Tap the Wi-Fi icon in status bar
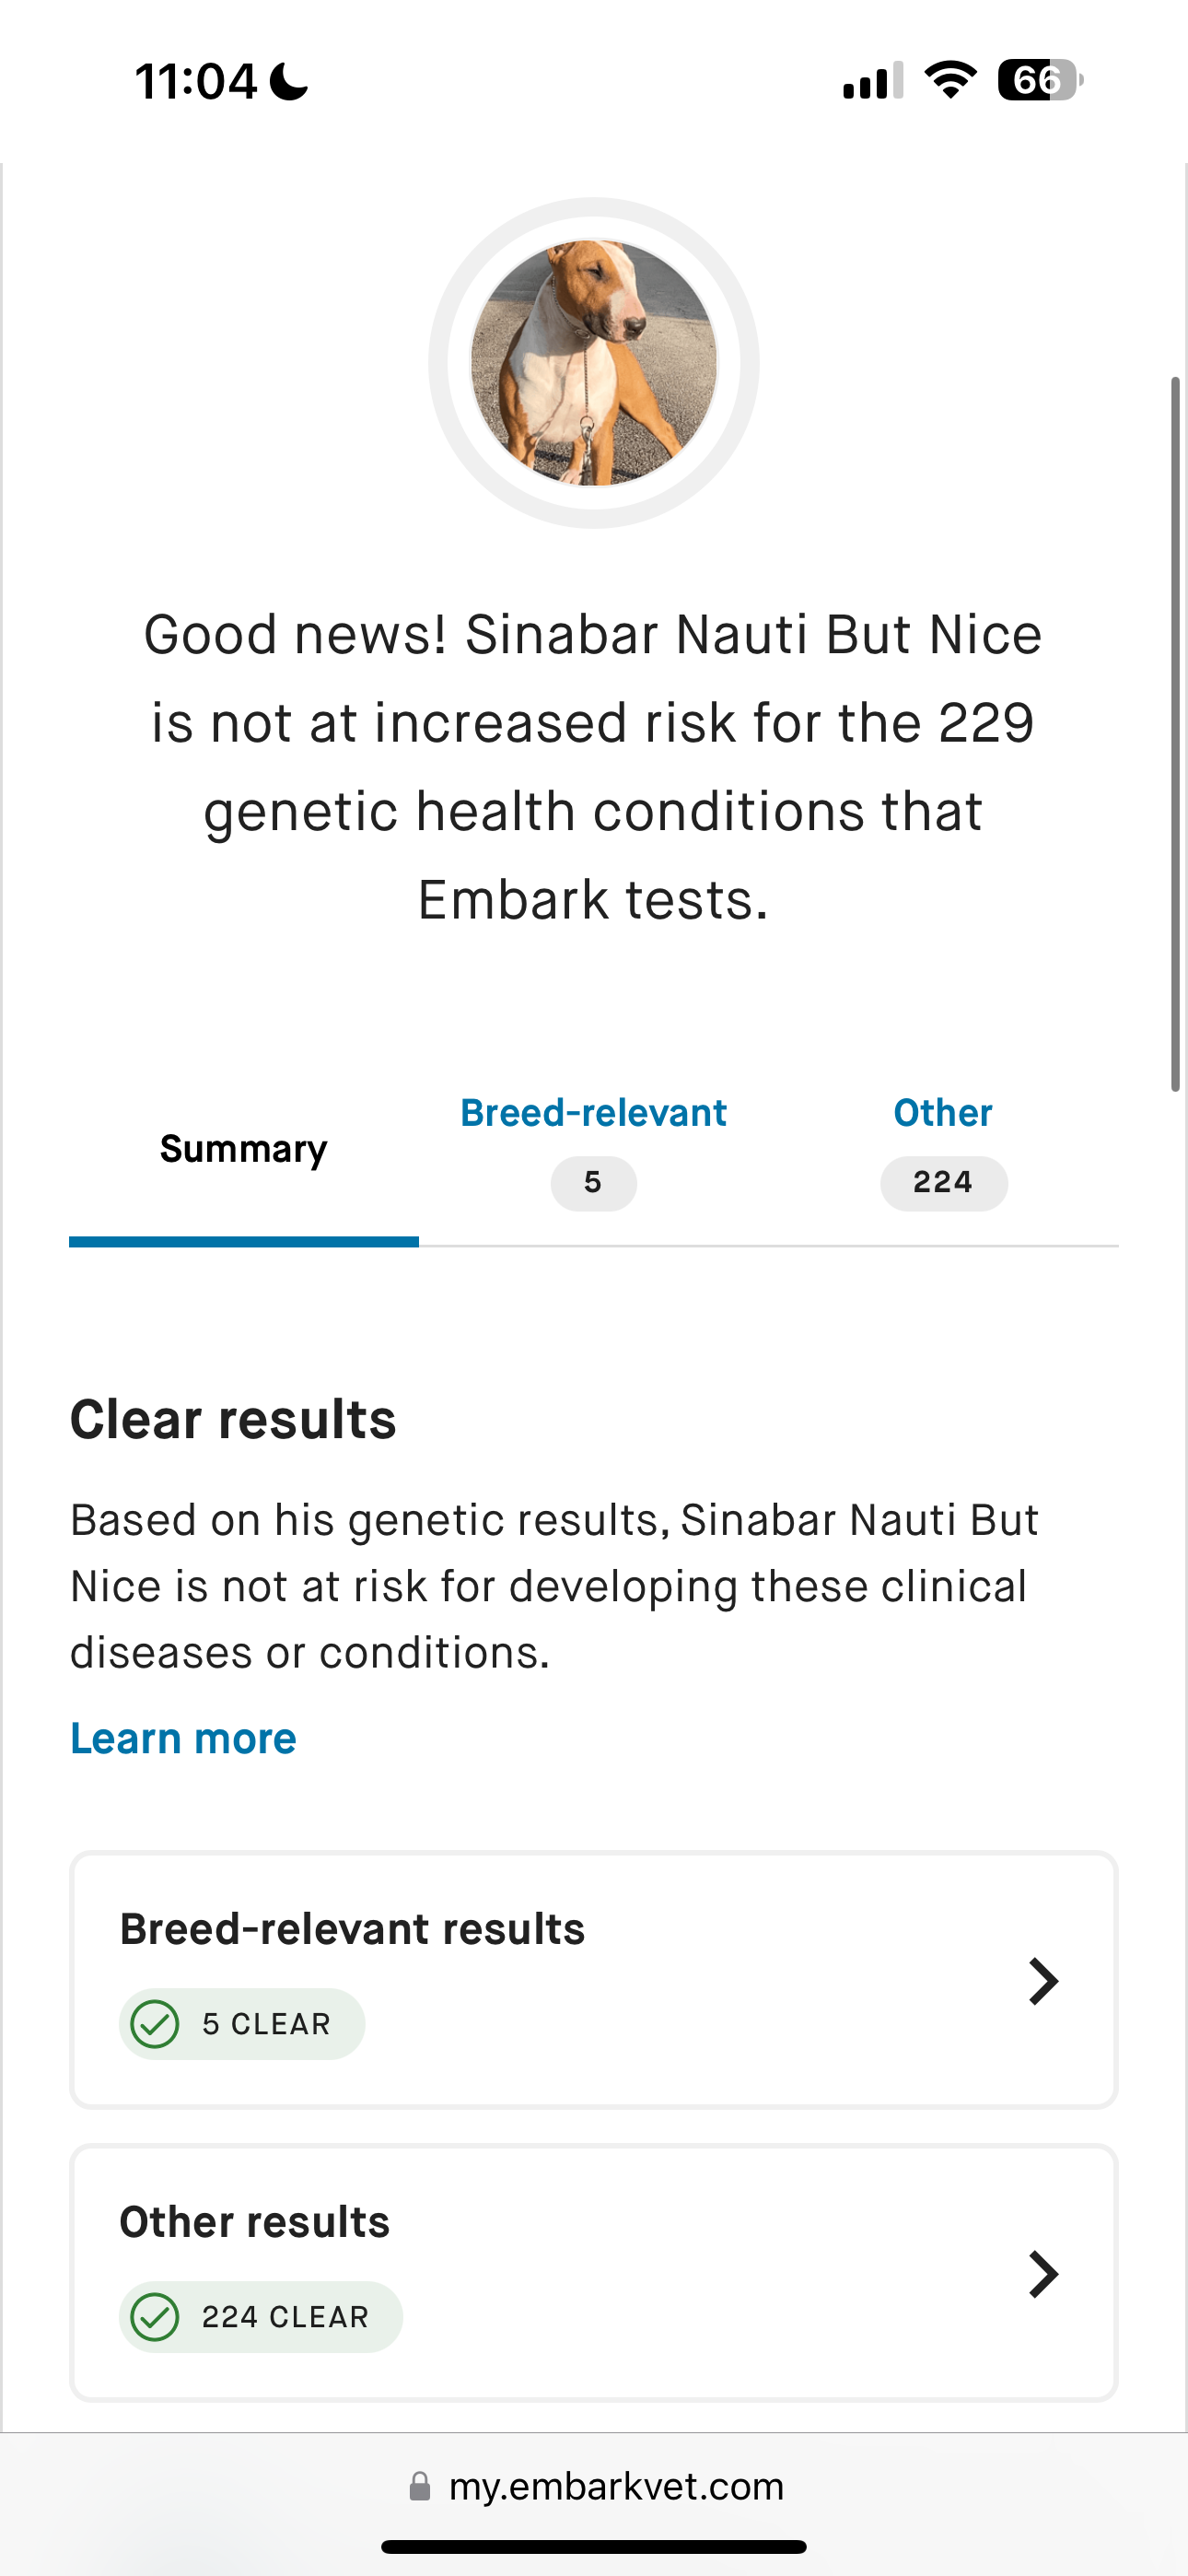Viewport: 1188px width, 2576px height. (x=950, y=80)
